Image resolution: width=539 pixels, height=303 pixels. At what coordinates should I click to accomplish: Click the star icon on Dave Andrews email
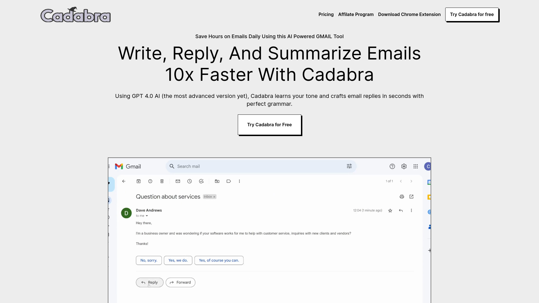[x=390, y=210]
